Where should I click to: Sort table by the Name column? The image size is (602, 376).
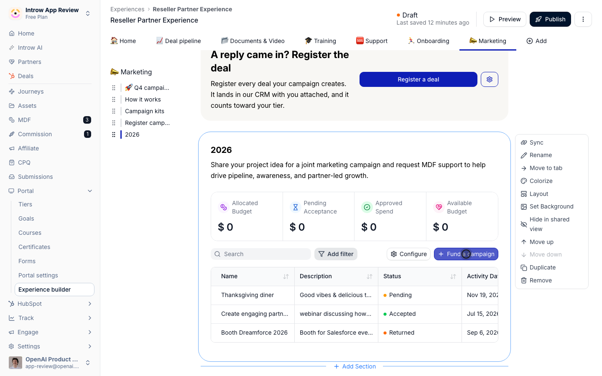[286, 277]
